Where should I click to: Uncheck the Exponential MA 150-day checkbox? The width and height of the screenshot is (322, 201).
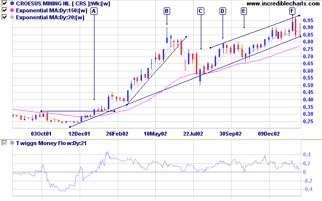coord(4,10)
